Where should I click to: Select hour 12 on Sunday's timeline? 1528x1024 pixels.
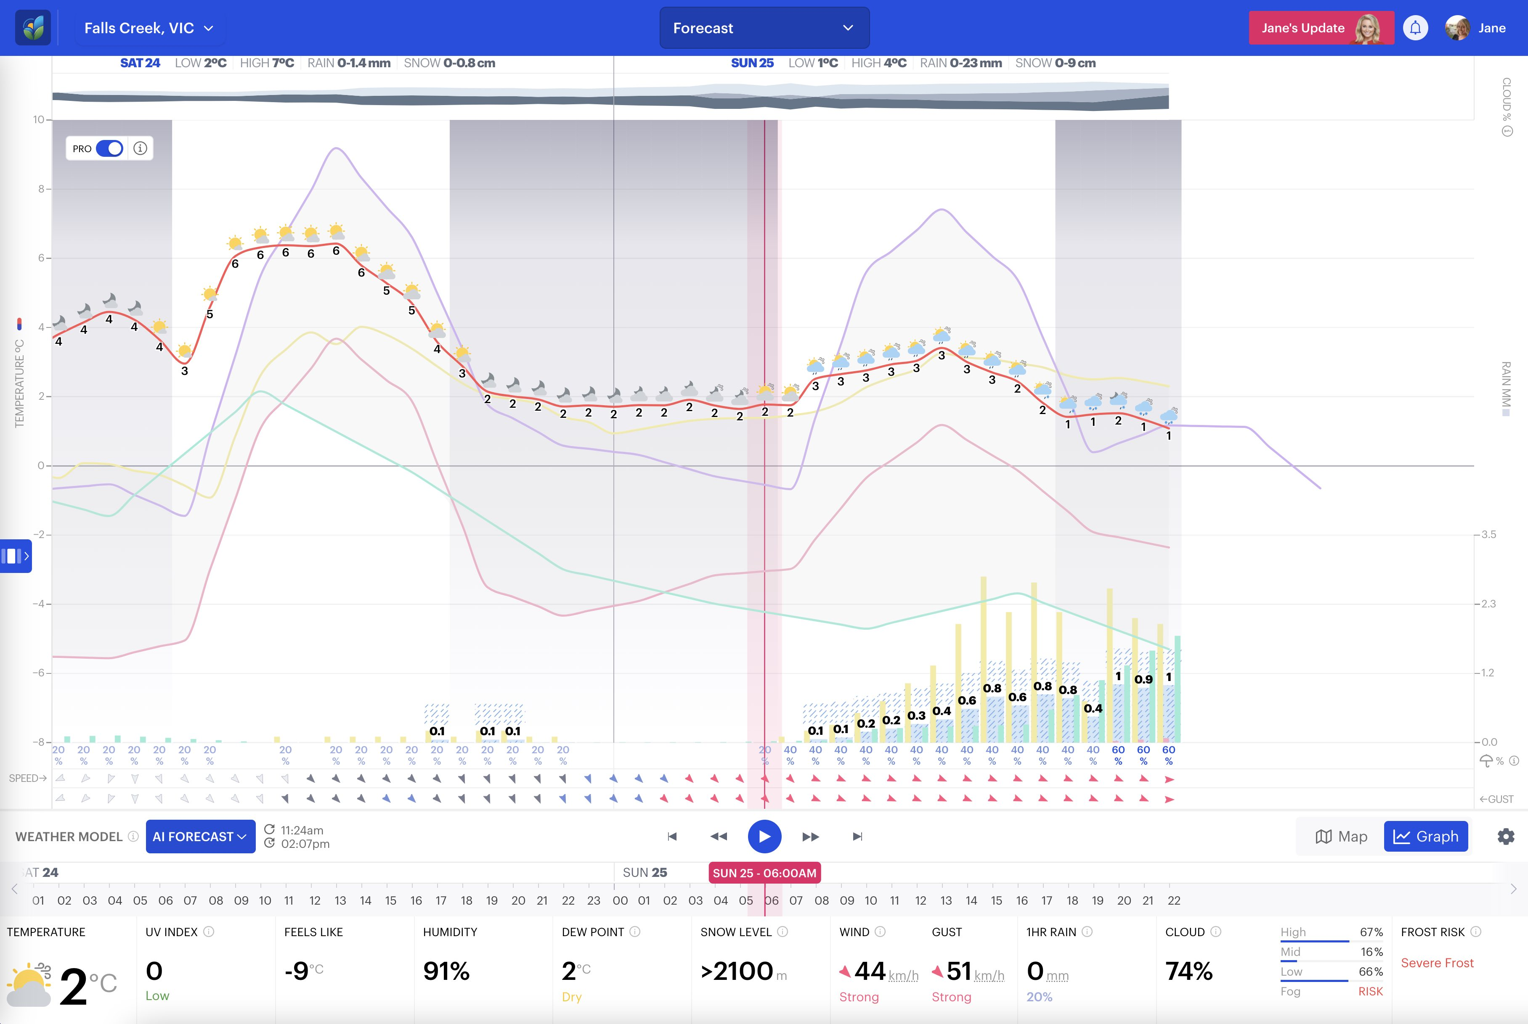click(x=920, y=900)
